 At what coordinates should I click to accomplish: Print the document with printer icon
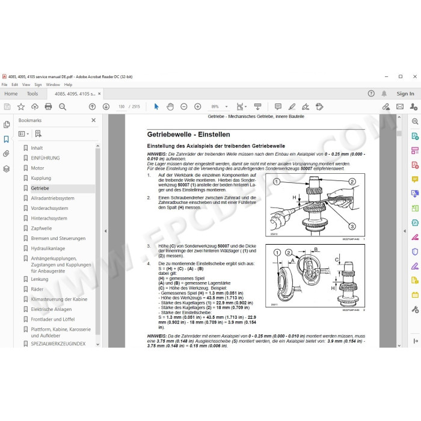tap(48, 106)
